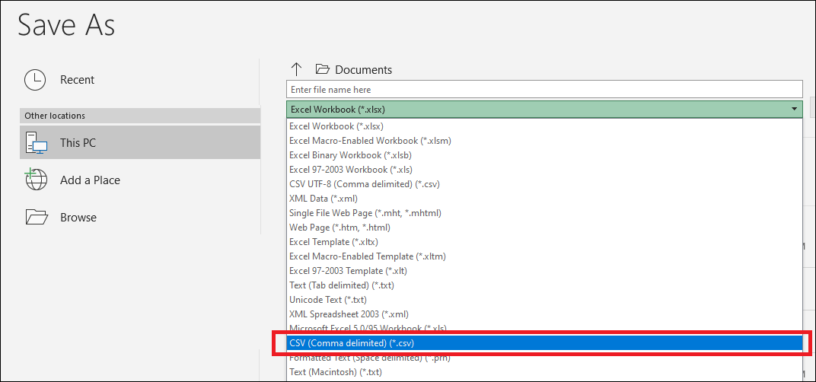
Task: Select XML Spreadsheet 2003 (*.xml)
Action: pyautogui.click(x=544, y=314)
